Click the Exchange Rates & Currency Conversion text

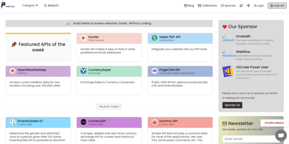click(x=107, y=82)
